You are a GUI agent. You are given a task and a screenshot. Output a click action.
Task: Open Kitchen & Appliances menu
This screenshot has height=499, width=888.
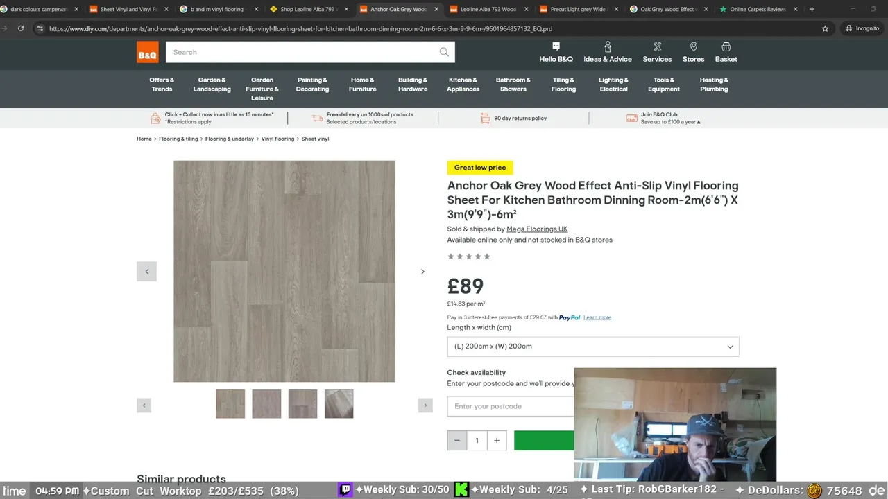(x=463, y=85)
